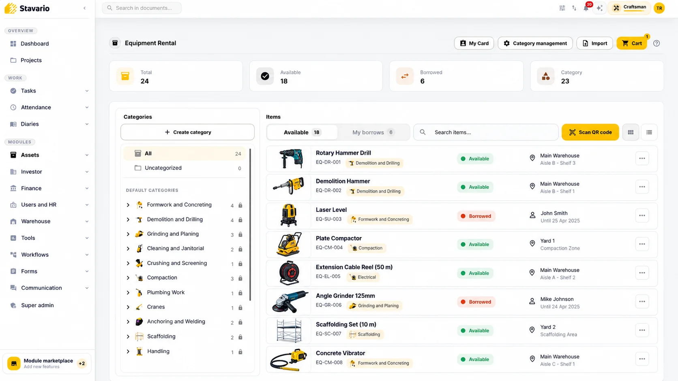Expand the Assets module menu
678x381 pixels.
coord(87,155)
